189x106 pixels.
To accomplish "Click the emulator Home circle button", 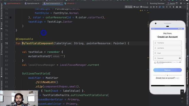I will click(170, 7).
